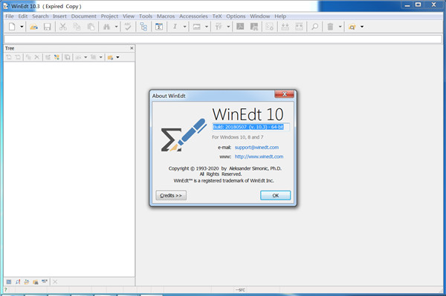
Task: Click the Open file folder icon
Action: [x=34, y=27]
